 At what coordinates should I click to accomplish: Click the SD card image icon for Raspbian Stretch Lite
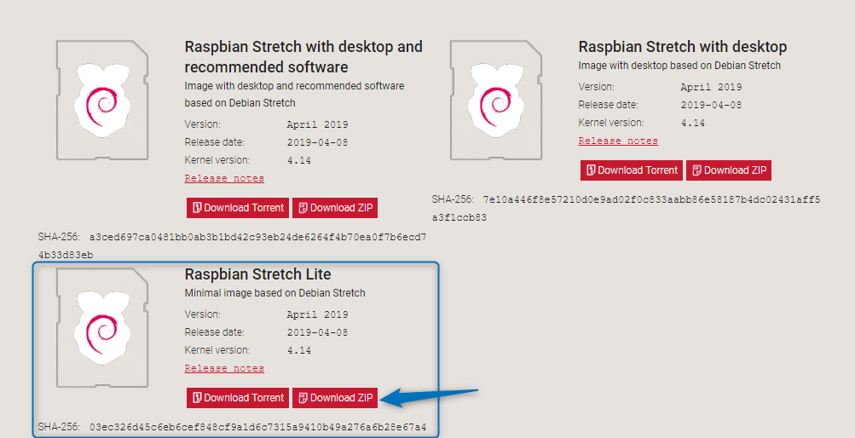coord(102,327)
